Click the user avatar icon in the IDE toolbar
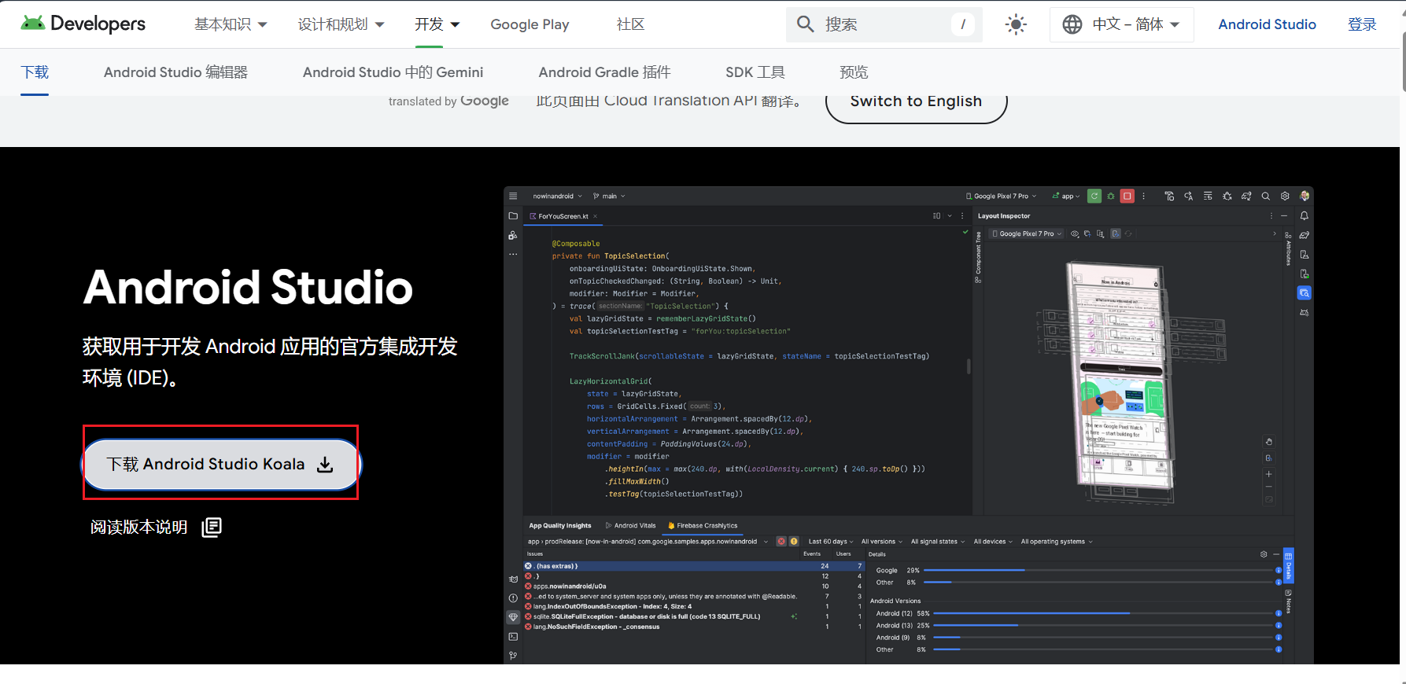The image size is (1406, 684). (x=1305, y=196)
